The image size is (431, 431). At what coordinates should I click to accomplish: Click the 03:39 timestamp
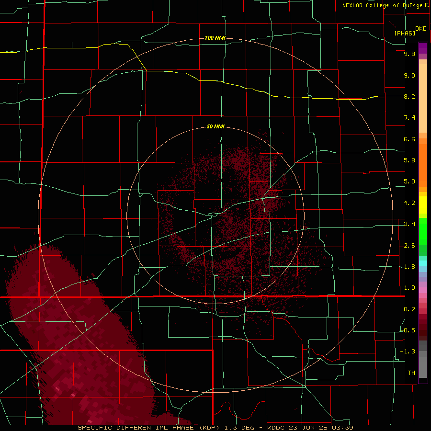coord(342,428)
